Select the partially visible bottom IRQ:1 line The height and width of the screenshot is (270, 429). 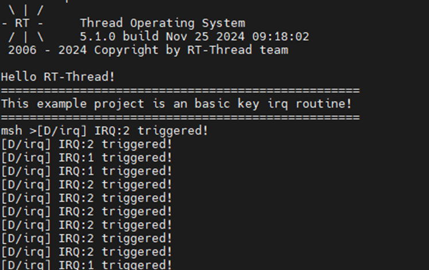coord(87,265)
